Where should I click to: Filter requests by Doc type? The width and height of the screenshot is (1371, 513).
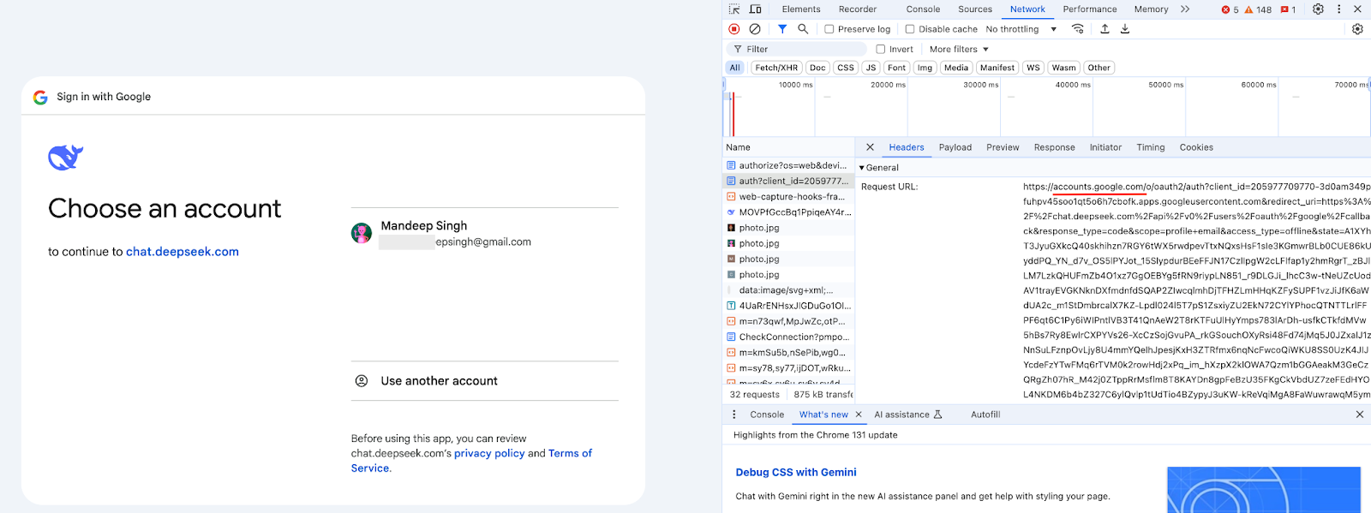817,68
